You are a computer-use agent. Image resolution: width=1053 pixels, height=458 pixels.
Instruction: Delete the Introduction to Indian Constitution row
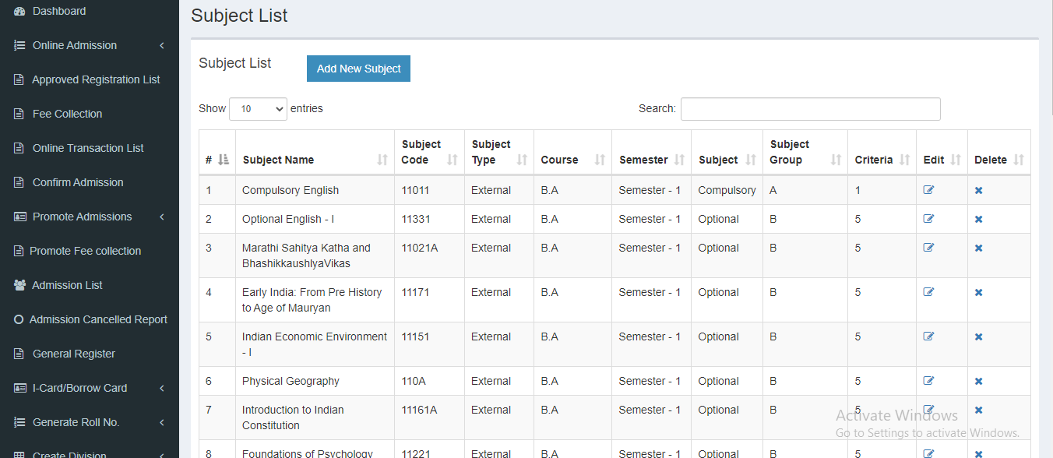click(978, 410)
